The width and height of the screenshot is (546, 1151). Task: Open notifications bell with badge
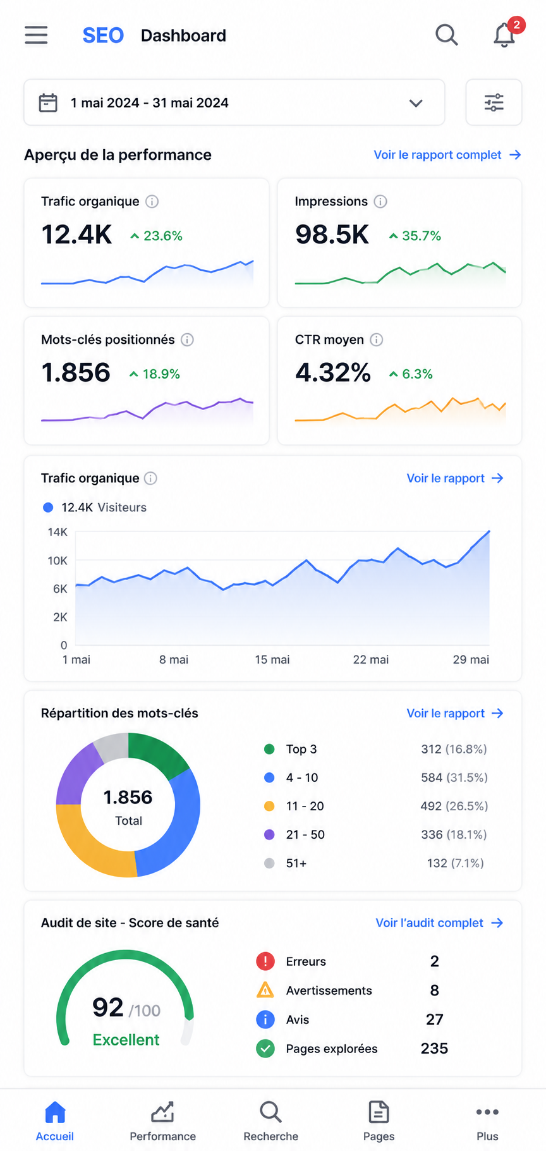506,33
